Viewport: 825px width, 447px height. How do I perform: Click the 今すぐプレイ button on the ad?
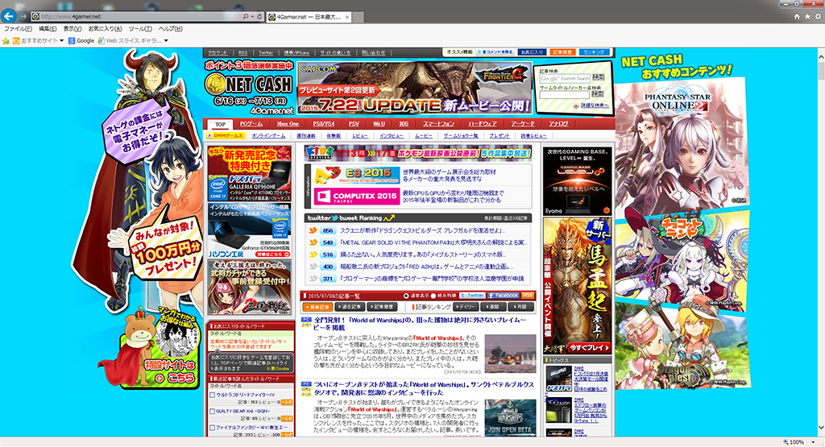(x=590, y=348)
